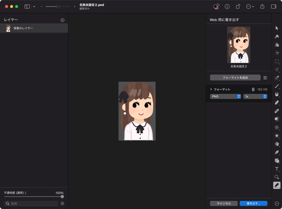The width and height of the screenshot is (282, 209).
Task: Select the Shape tool
Action: [x=277, y=161]
